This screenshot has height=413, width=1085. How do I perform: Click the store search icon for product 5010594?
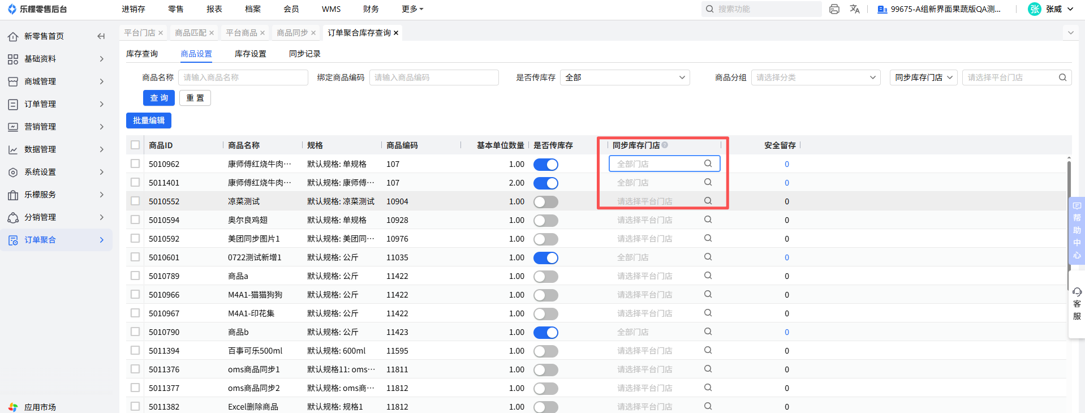pos(708,220)
